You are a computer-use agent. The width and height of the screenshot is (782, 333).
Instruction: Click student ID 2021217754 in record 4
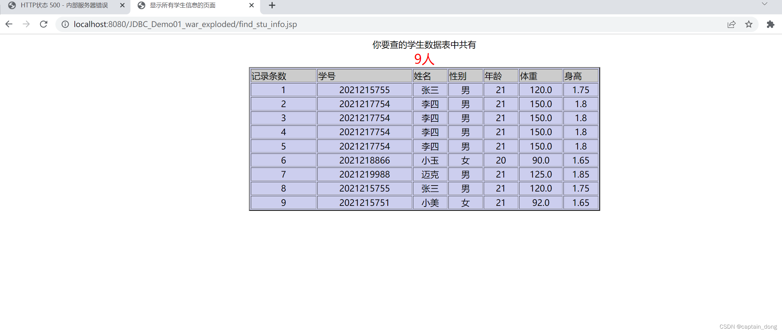point(364,132)
